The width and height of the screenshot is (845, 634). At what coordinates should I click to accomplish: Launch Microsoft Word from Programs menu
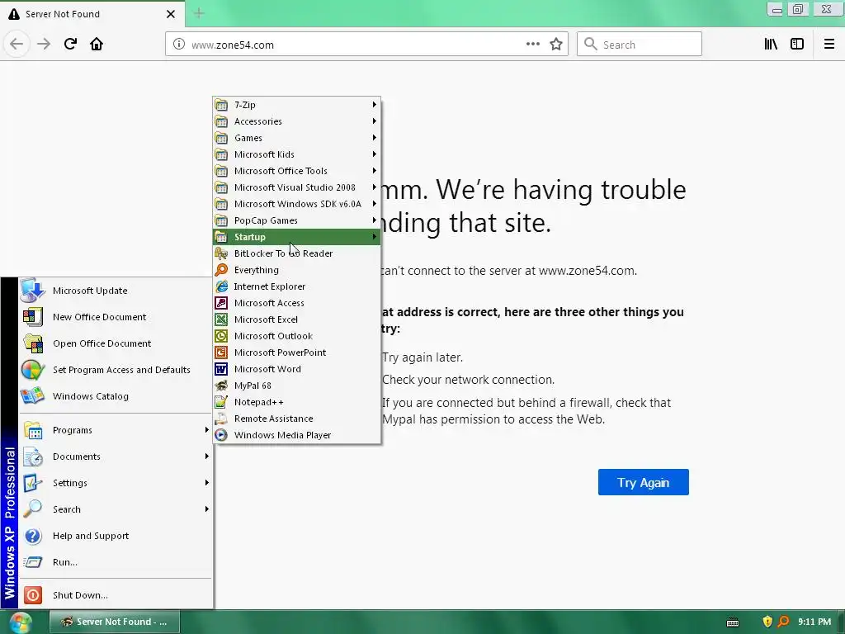pos(297,369)
